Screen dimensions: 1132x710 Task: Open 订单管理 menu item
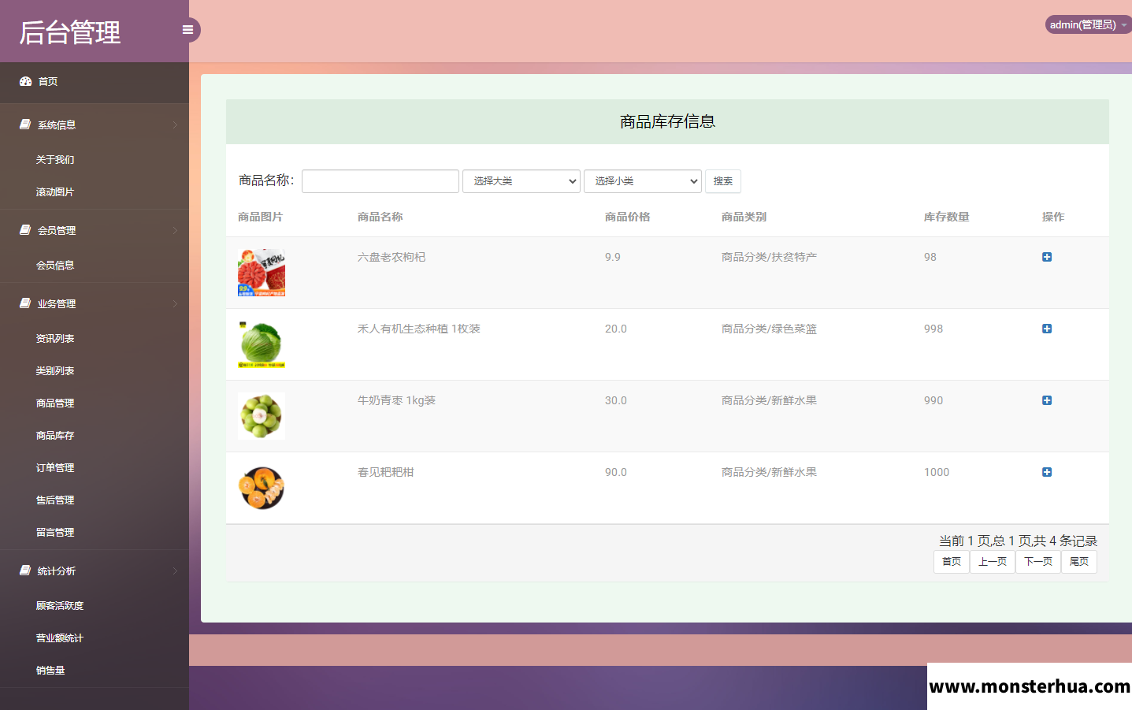pyautogui.click(x=55, y=467)
